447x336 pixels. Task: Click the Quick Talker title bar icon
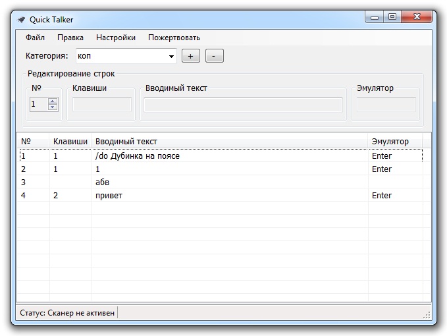tap(21, 20)
